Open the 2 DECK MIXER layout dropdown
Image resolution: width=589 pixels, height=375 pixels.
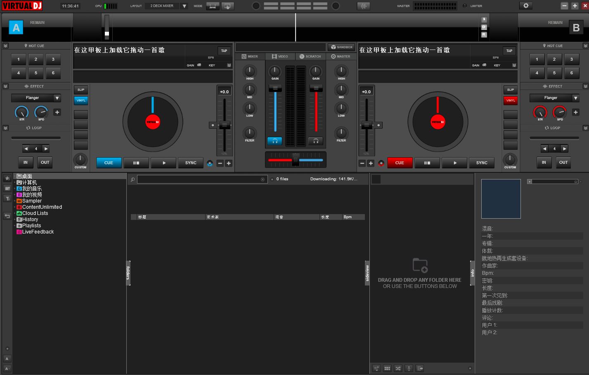click(x=185, y=6)
